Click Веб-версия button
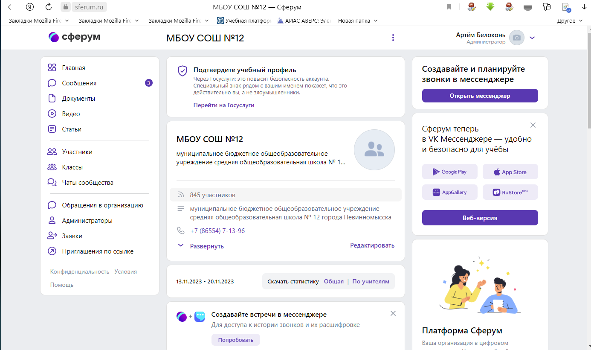Viewport: 591px width, 350px height. coord(480,218)
